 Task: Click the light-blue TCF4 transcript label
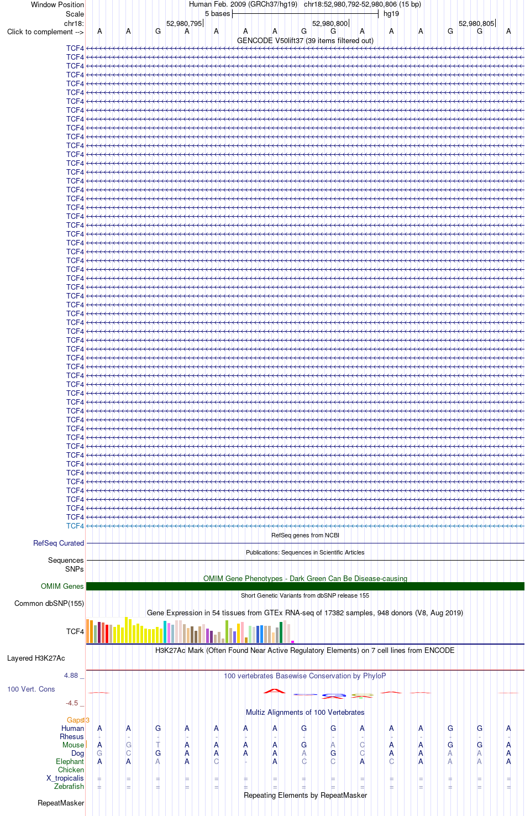coord(75,526)
